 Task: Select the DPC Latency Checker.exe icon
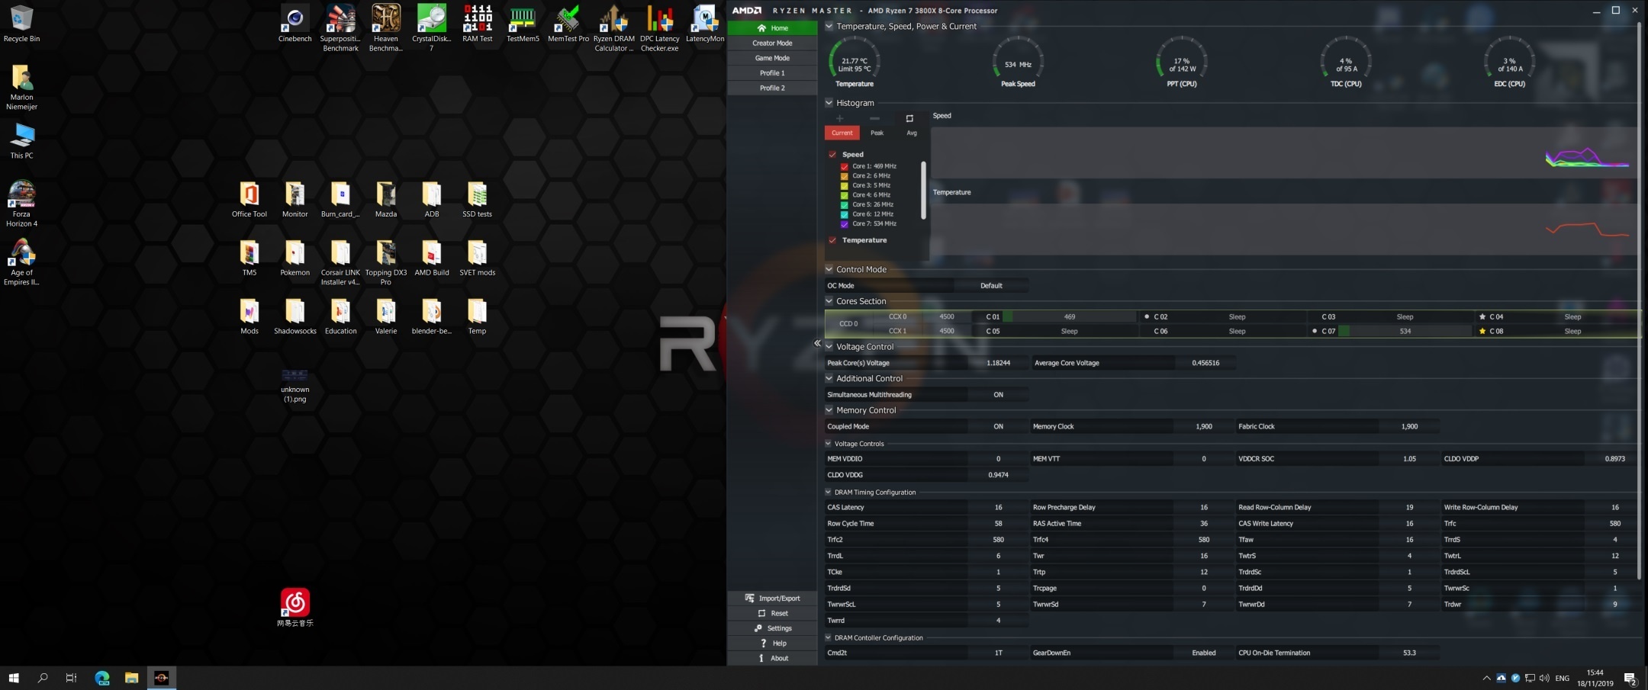click(660, 28)
